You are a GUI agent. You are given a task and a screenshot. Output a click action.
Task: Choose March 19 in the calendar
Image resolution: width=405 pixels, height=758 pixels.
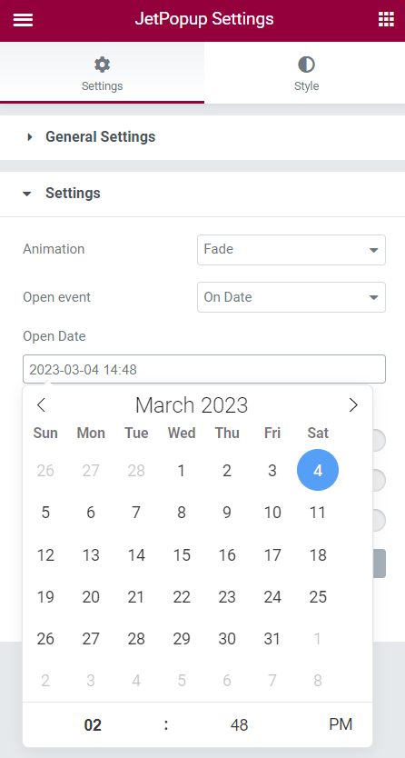(45, 597)
